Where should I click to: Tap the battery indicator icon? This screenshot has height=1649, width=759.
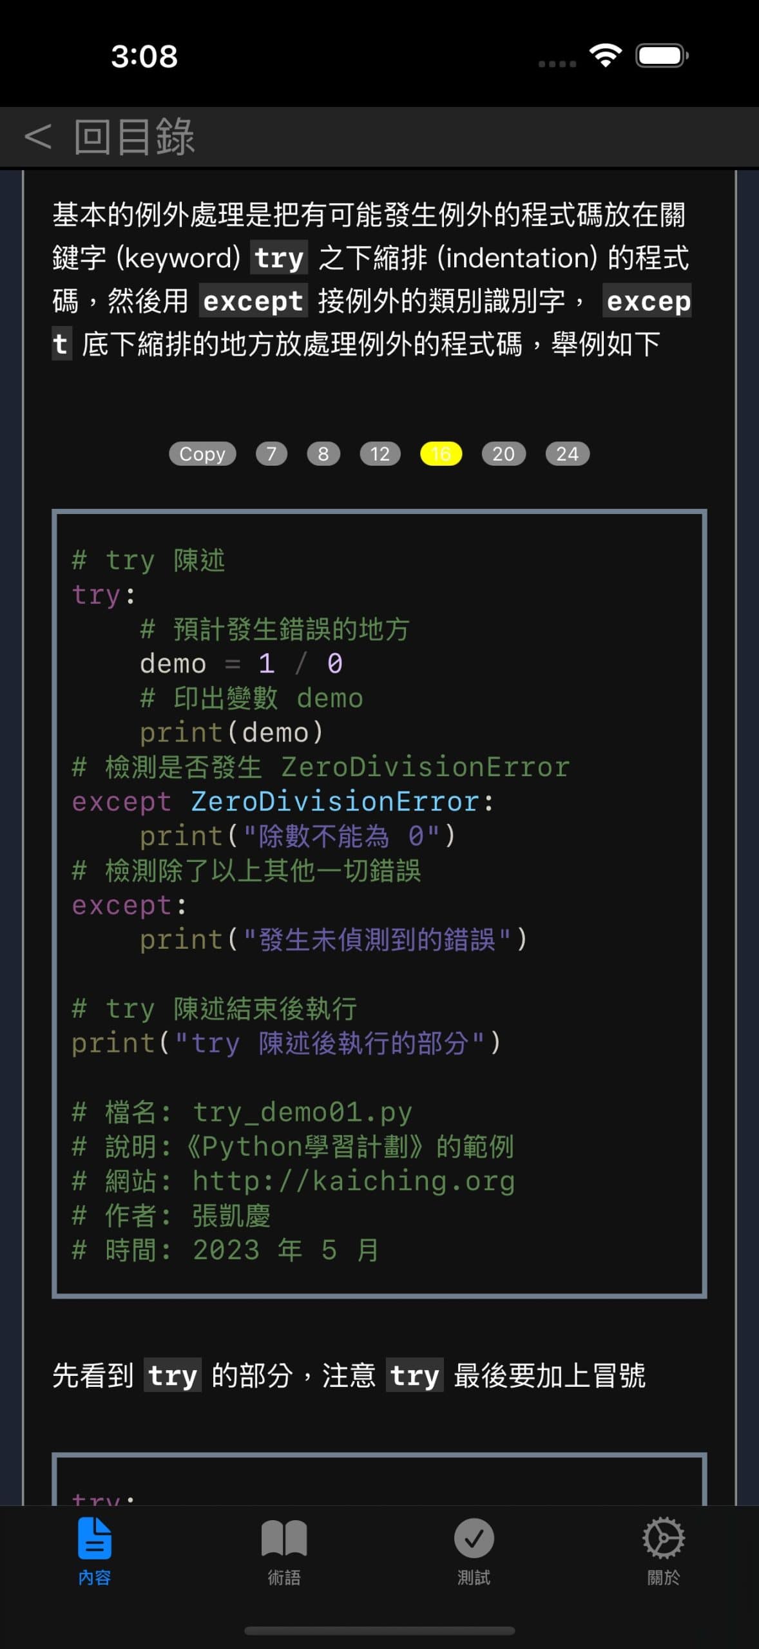pos(660,57)
